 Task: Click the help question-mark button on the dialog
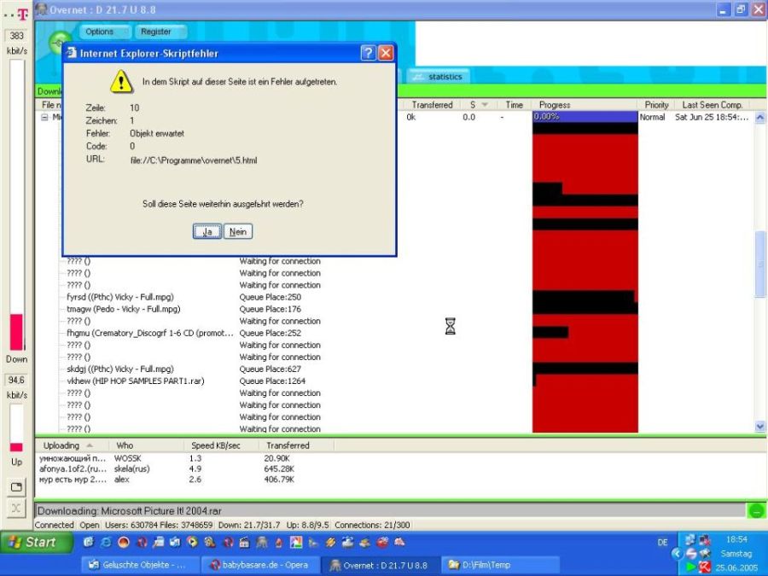[368, 53]
